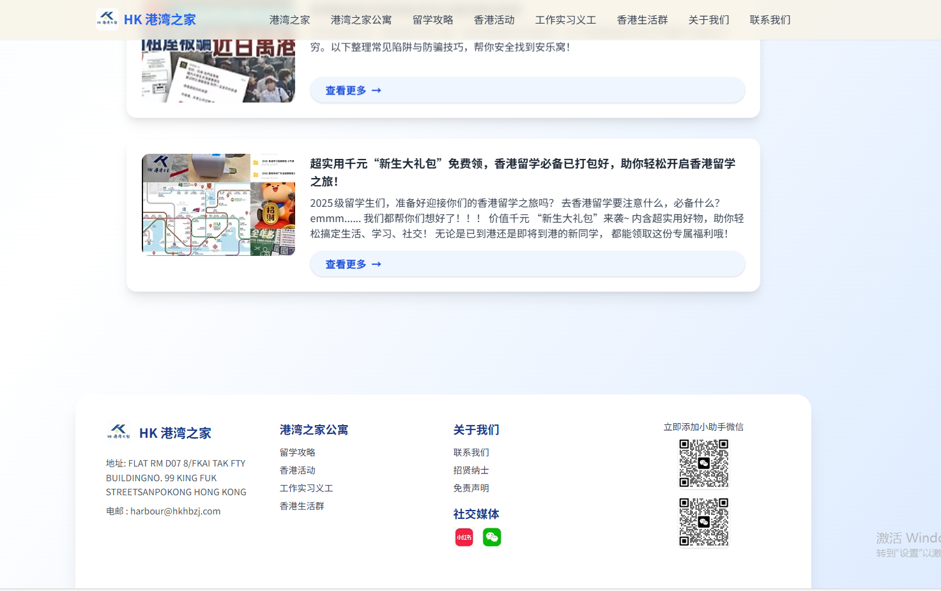Click 查看更多 under the 新生大礼包 article
Viewport: 941px width, 591px height.
tap(528, 264)
